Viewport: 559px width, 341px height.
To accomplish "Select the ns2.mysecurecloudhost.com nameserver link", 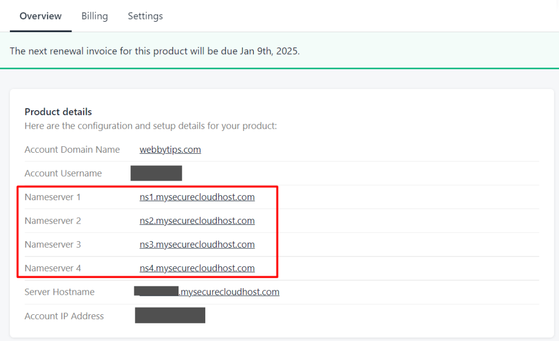I will (197, 221).
